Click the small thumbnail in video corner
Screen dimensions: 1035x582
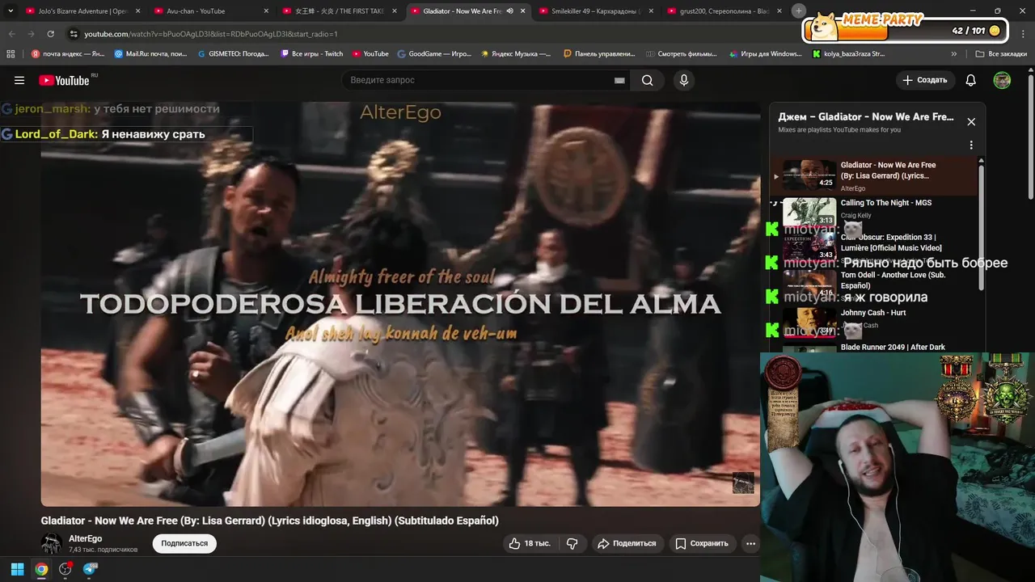coord(743,483)
